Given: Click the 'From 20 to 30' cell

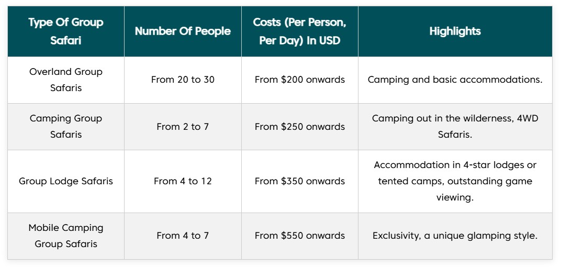Looking at the screenshot, I should [x=183, y=80].
